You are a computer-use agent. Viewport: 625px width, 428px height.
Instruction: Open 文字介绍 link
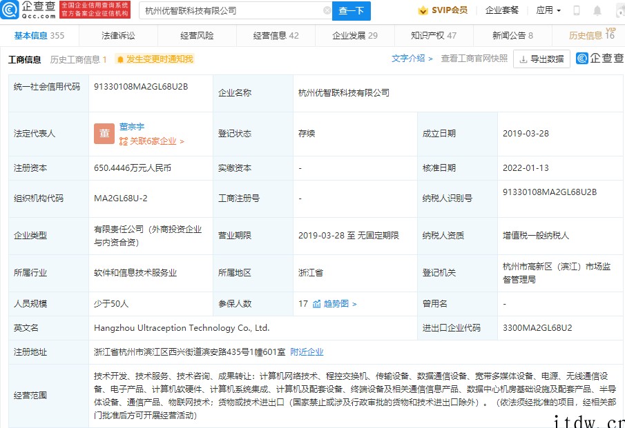pyautogui.click(x=412, y=59)
